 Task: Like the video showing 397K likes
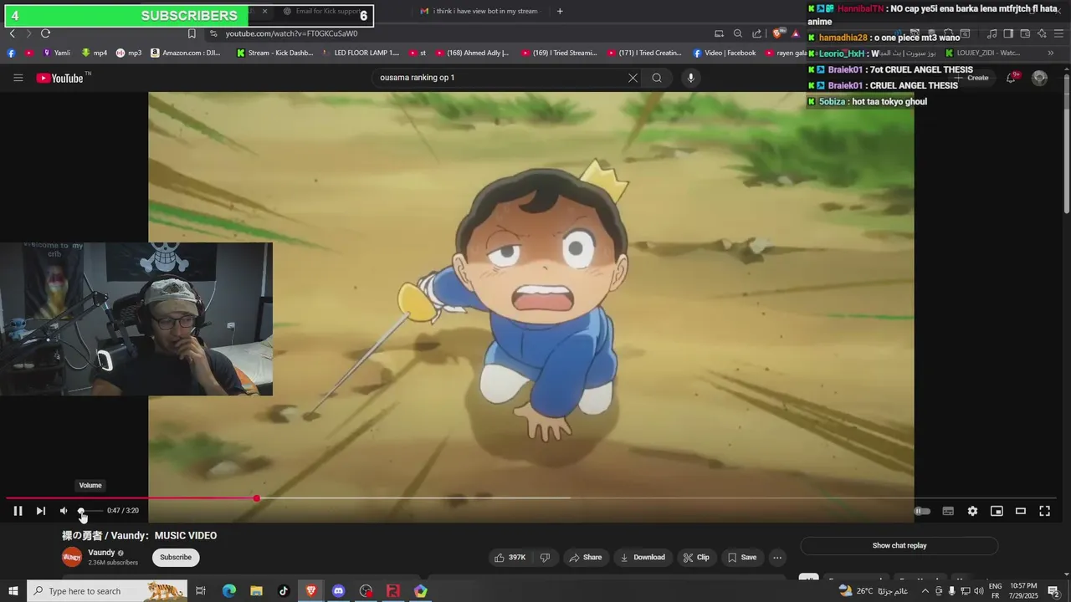point(510,558)
